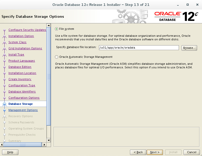The image size is (202, 156).
Task: Open Management Options step
Action: (x=23, y=110)
